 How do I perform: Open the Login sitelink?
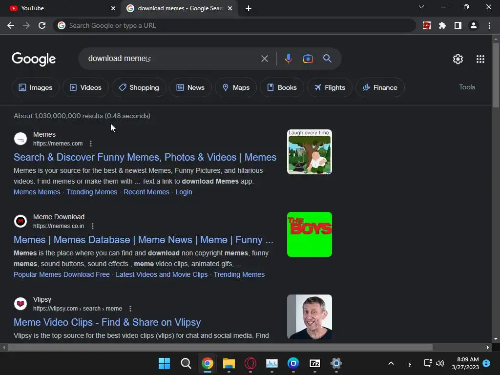[184, 192]
